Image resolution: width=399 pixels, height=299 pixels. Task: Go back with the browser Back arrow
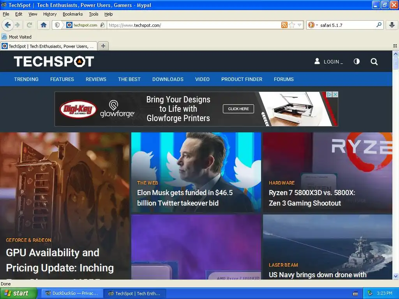point(7,25)
